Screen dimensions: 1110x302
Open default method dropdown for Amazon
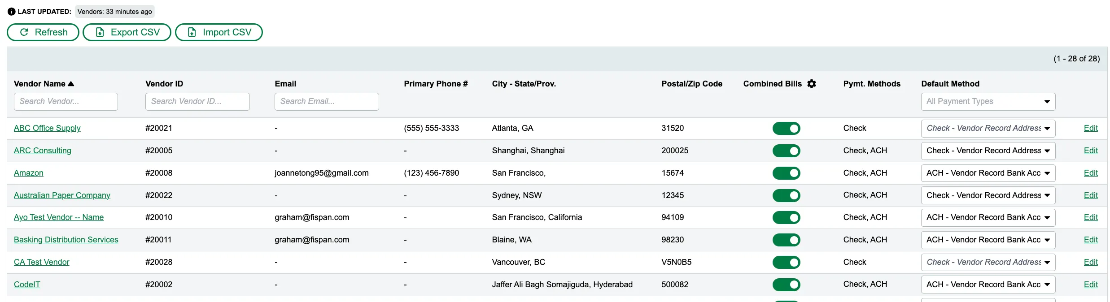coord(988,173)
